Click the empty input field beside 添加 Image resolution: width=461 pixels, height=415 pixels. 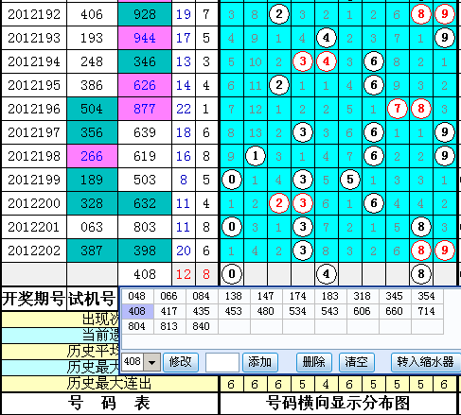click(x=222, y=362)
